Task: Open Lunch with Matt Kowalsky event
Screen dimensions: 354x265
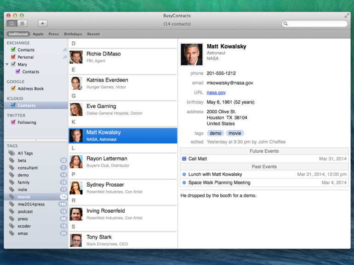Action: (x=264, y=174)
